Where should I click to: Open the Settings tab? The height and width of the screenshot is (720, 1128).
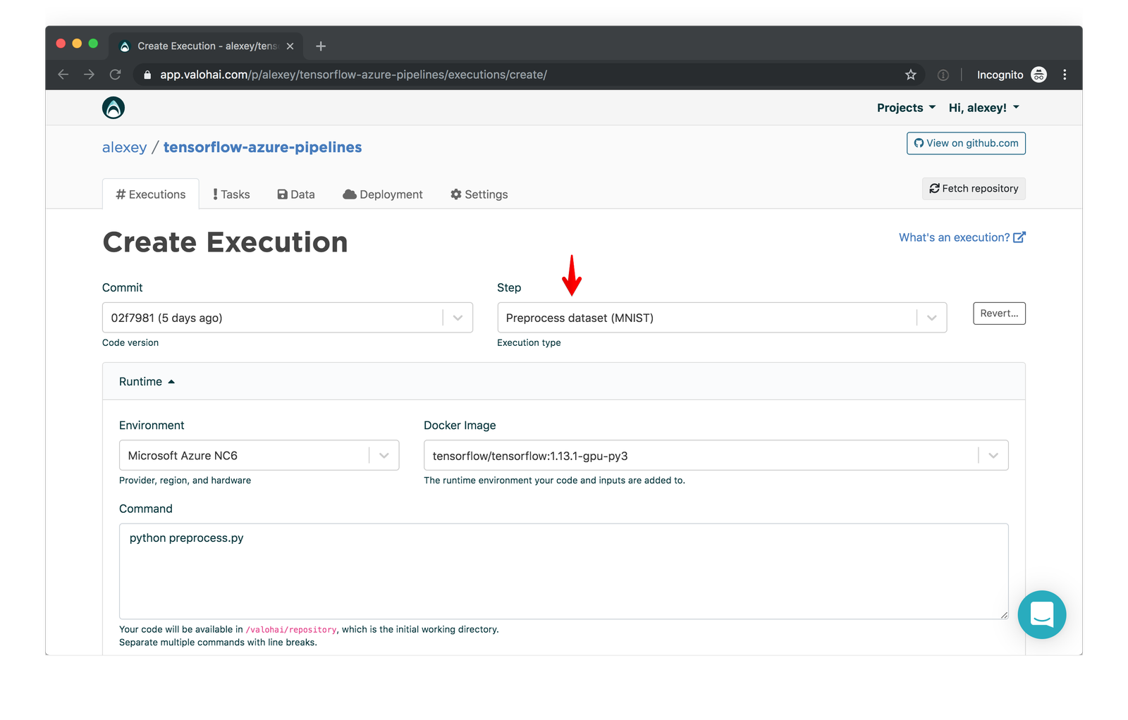[479, 194]
